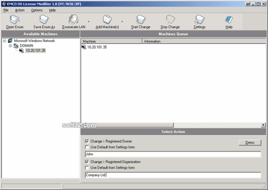Image resolution: width=268 pixels, height=190 pixels.
Task: Collapse the Microsoft Windows Network node
Action: [x=5, y=41]
